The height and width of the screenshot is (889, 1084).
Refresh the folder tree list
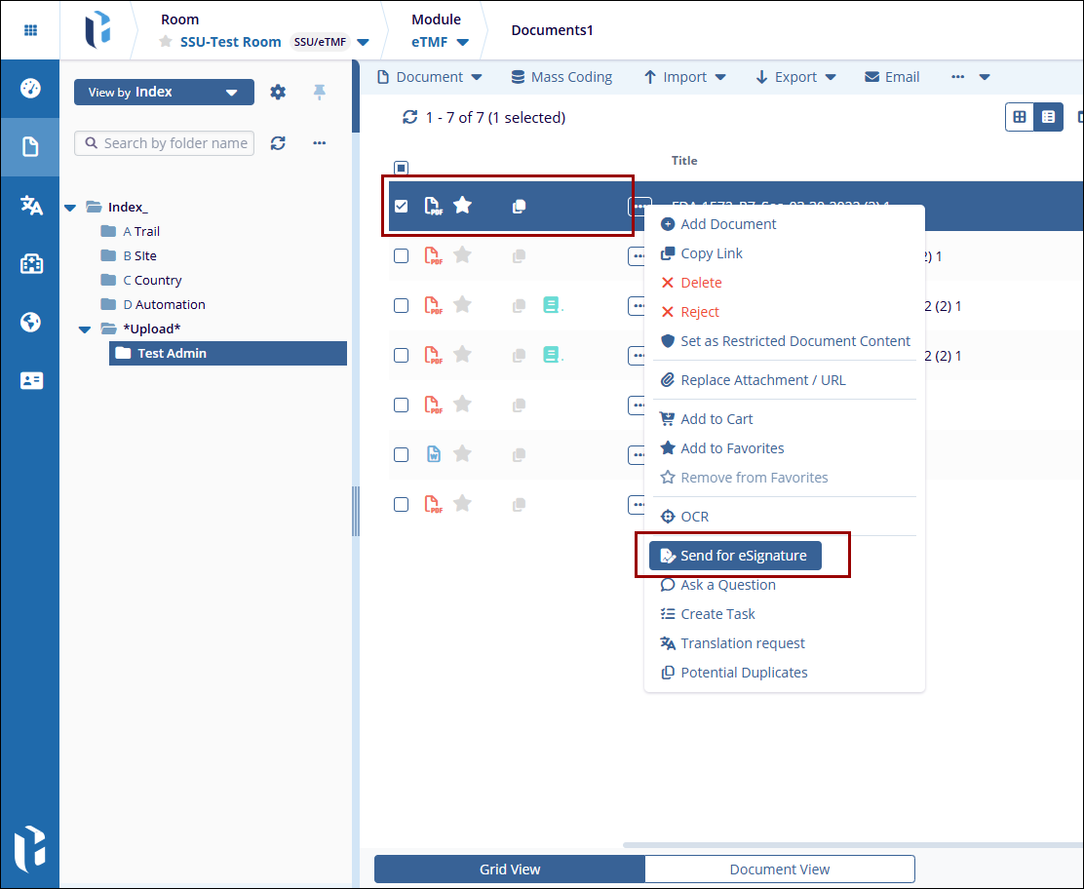tap(278, 143)
